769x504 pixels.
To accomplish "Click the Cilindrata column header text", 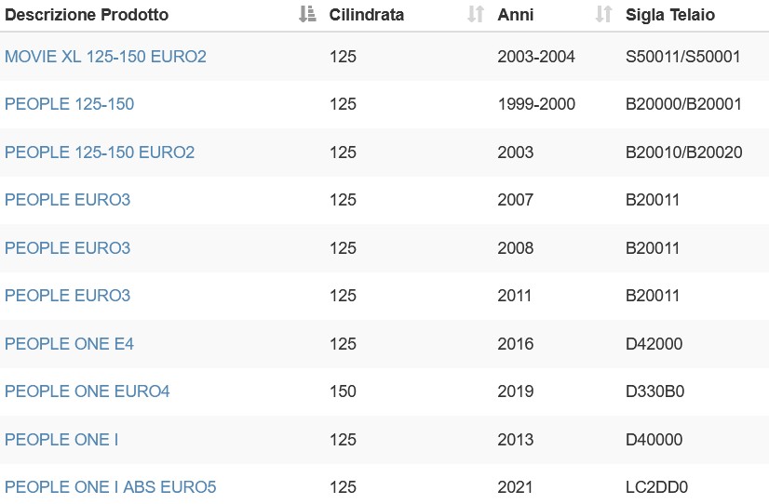I will [x=367, y=15].
